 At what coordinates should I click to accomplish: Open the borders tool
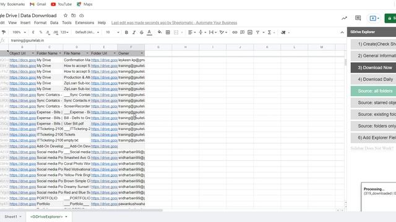[168, 32]
